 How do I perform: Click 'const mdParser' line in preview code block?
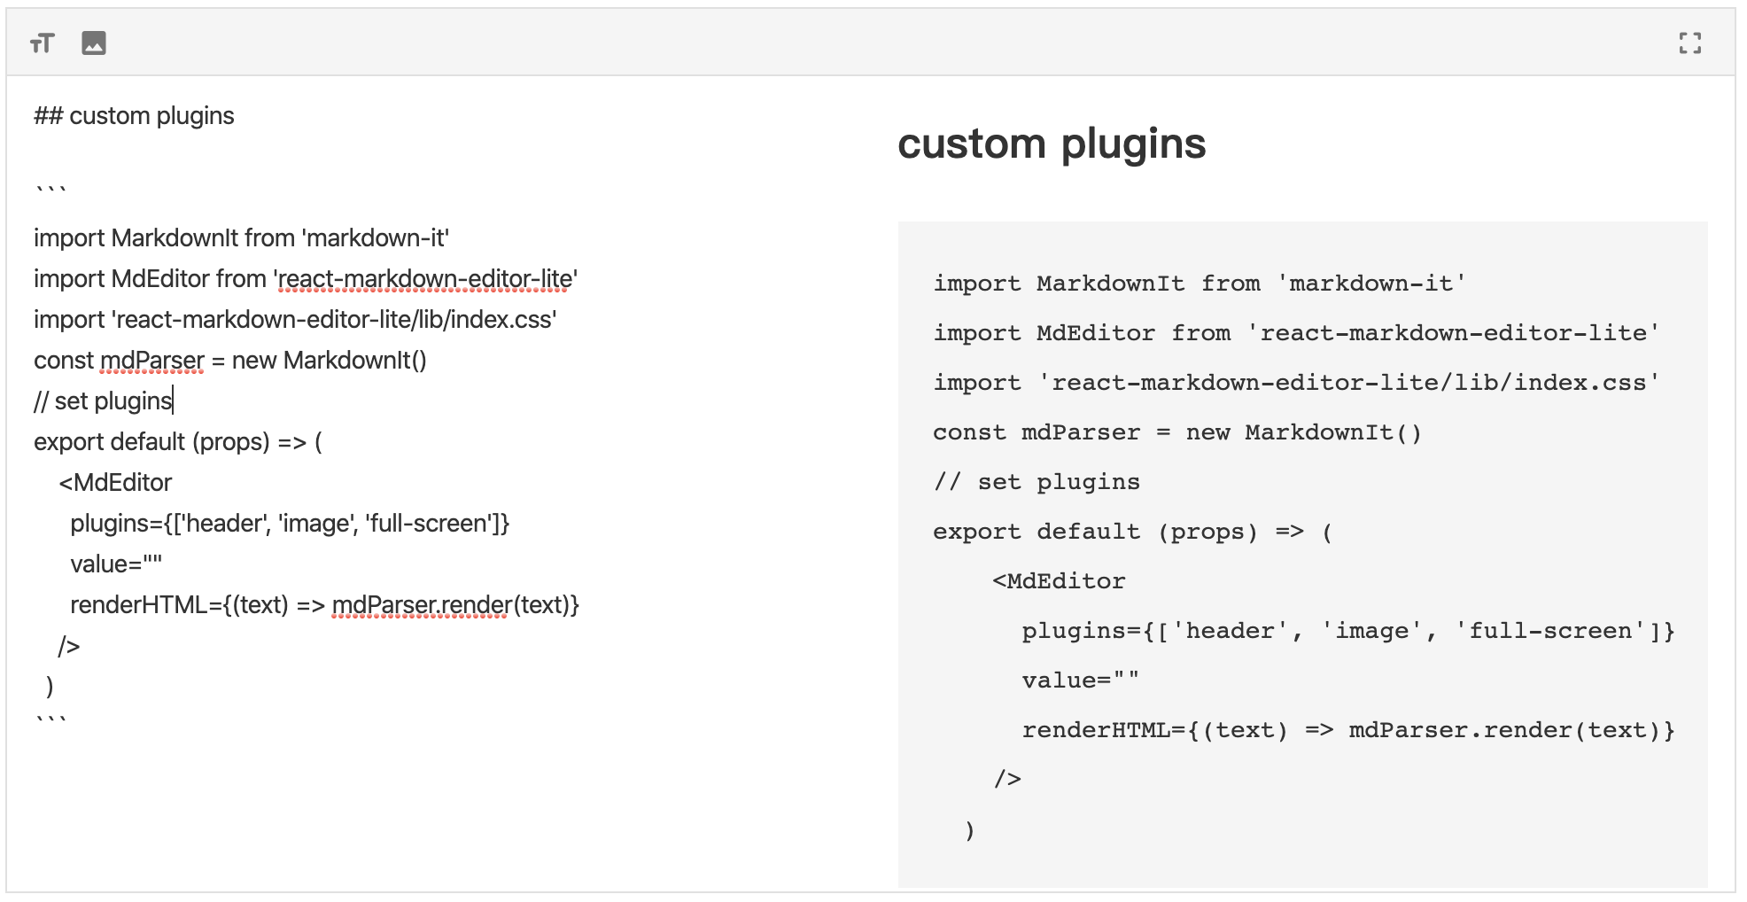[x=1176, y=432]
